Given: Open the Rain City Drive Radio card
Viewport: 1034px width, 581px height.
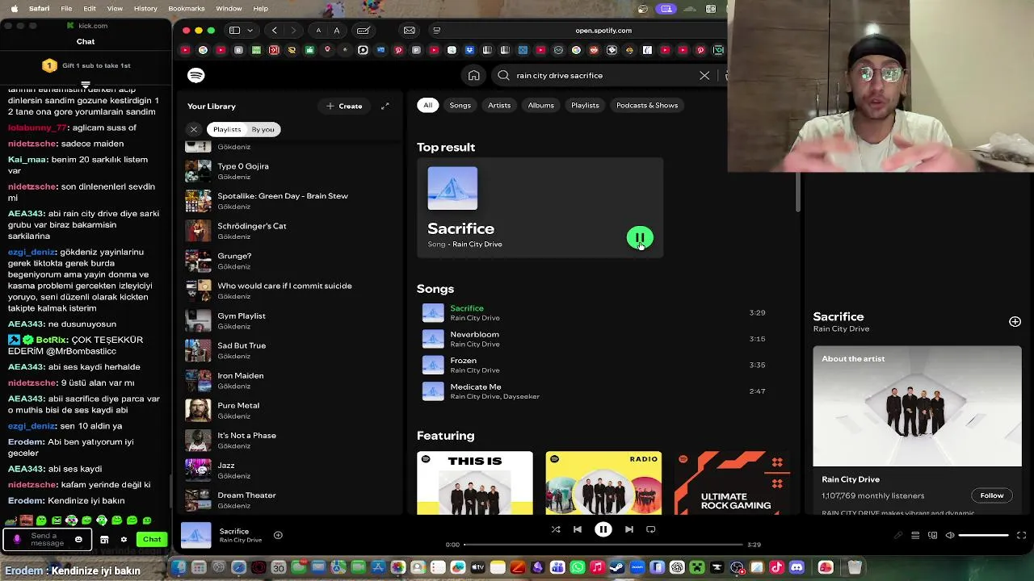Looking at the screenshot, I should click(603, 483).
